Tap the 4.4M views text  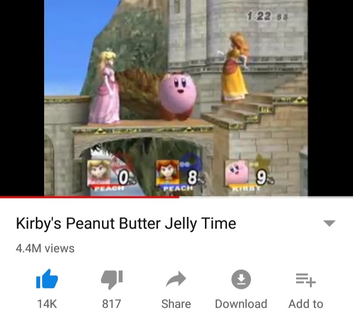(x=45, y=248)
